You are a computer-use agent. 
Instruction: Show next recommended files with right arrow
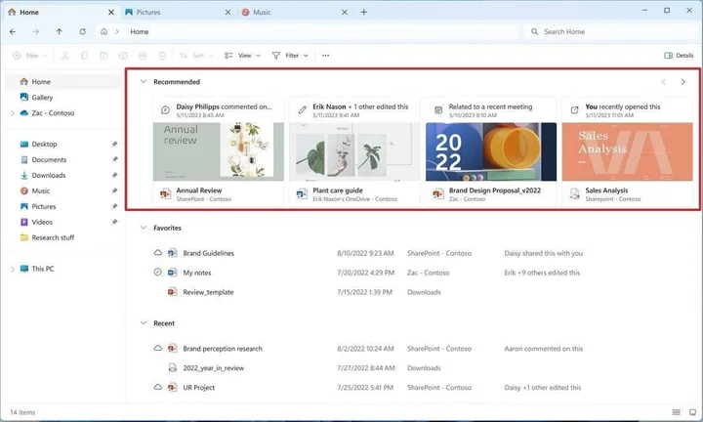pos(682,82)
